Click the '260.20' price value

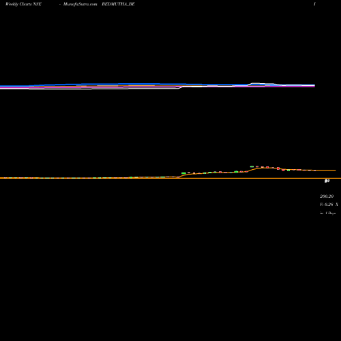[327, 196]
